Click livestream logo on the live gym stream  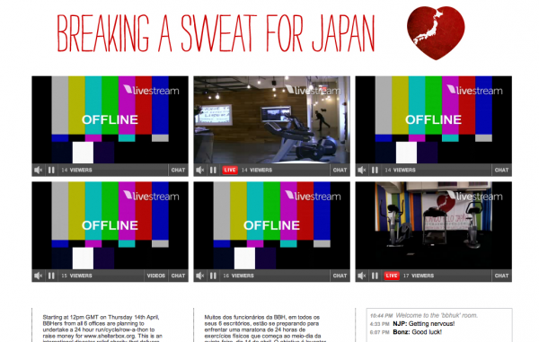coord(313,91)
